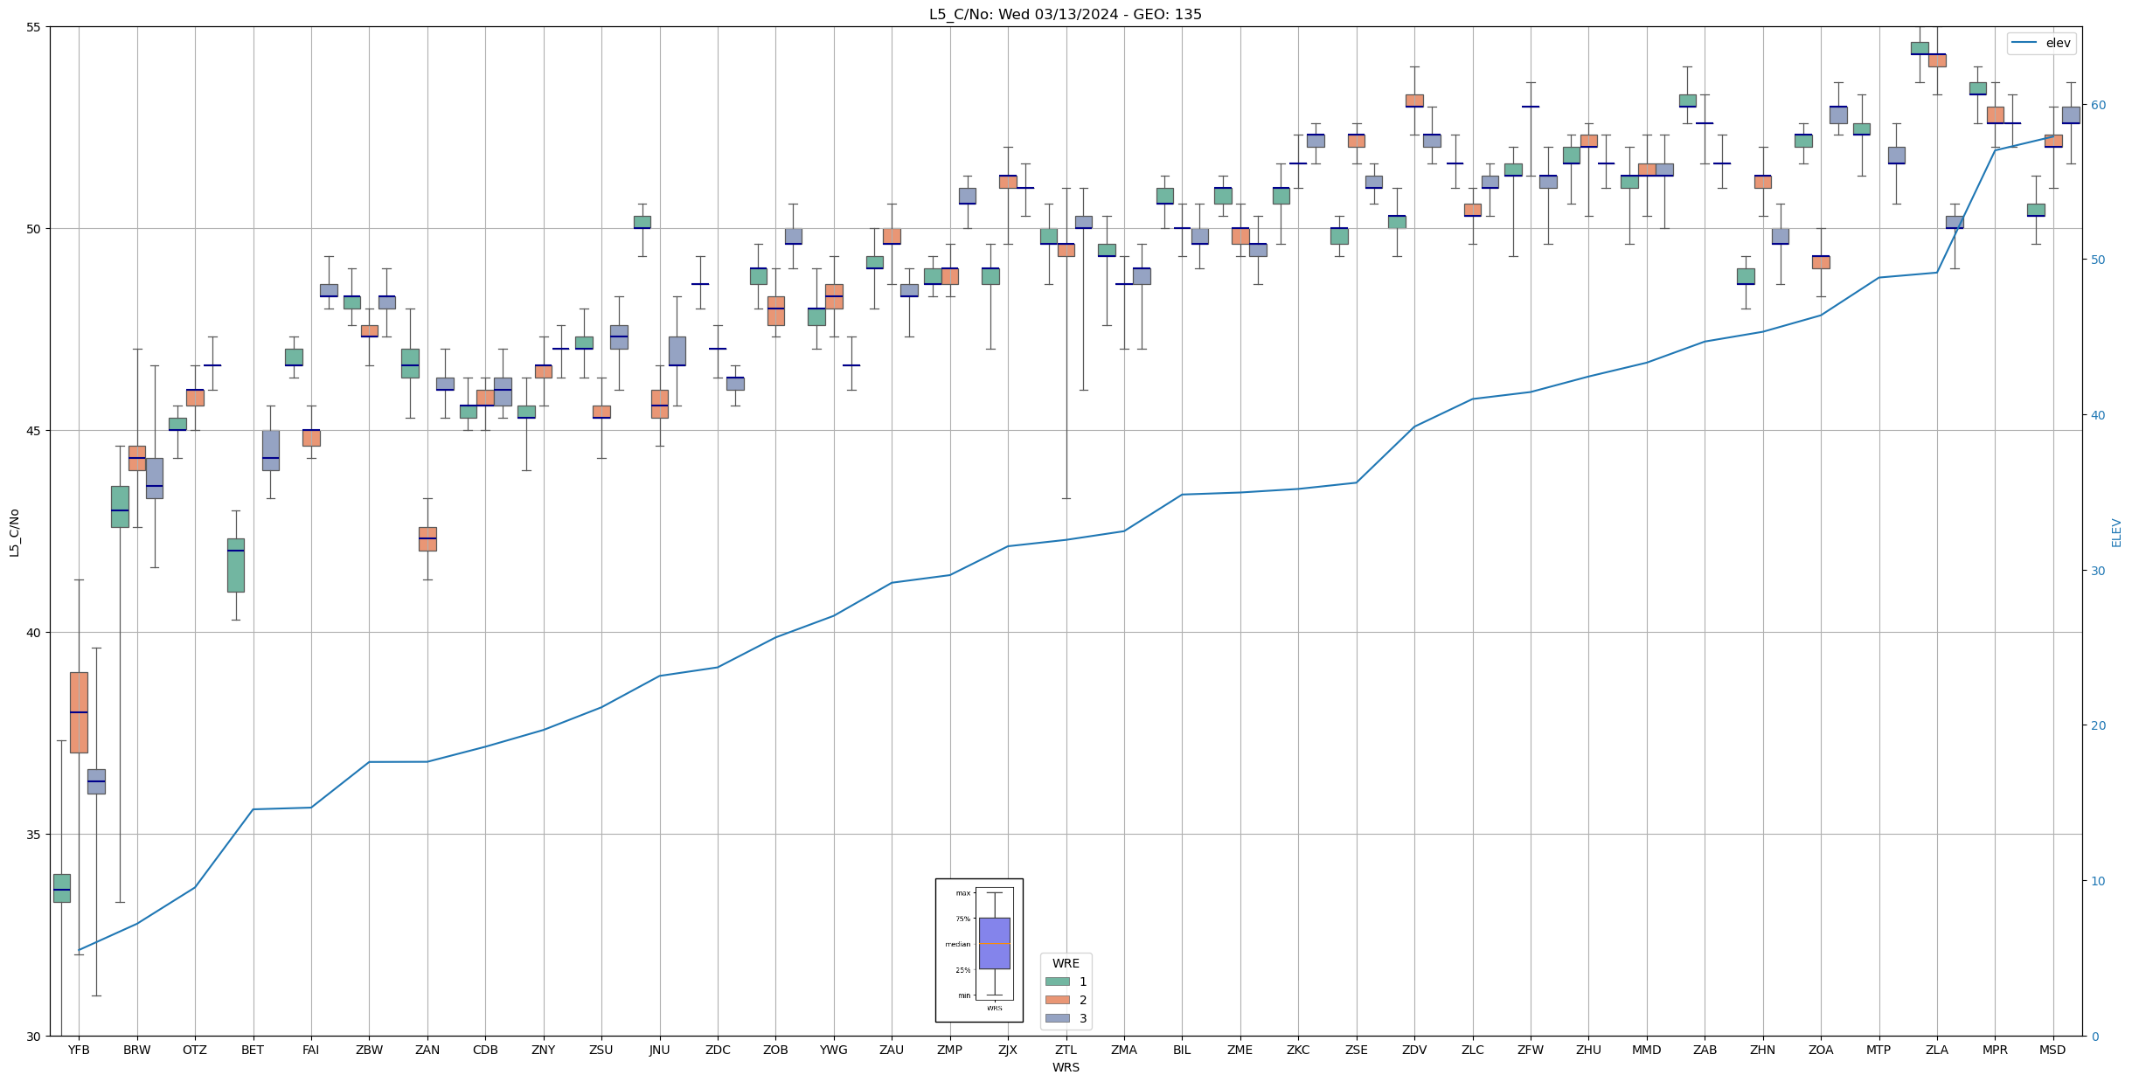Viewport: 2132px width, 1082px height.
Task: Click the CDB station label
Action: tap(485, 1050)
